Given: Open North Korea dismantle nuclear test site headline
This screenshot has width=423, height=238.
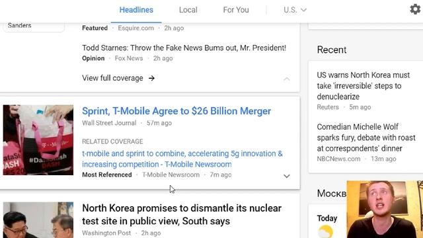Looking at the screenshot, I should [x=182, y=214].
